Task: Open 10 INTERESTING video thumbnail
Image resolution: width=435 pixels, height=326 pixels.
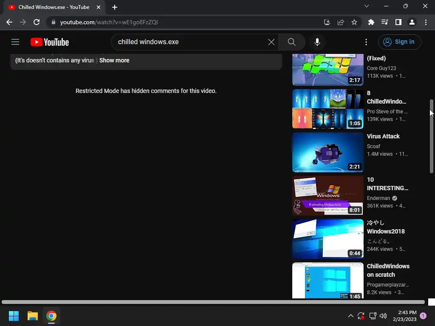Action: pyautogui.click(x=328, y=195)
